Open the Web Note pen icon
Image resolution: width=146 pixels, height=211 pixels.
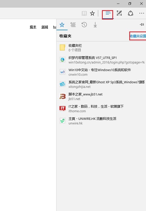click(x=119, y=13)
